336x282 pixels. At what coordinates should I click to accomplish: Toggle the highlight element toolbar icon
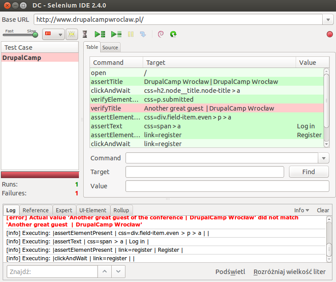(71, 34)
